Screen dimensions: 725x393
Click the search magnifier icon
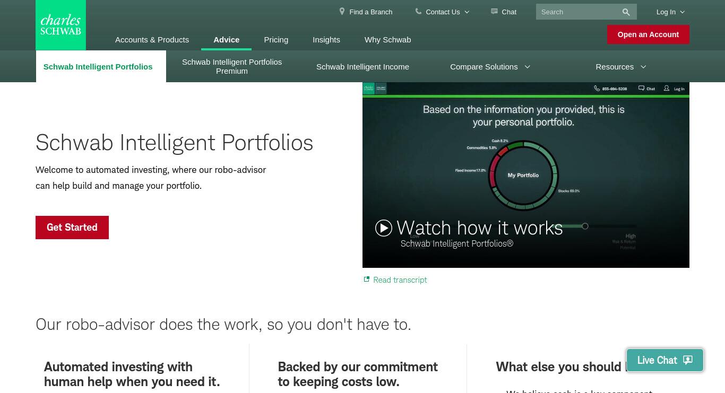pos(626,12)
